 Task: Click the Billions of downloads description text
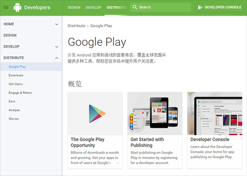tap(95, 158)
